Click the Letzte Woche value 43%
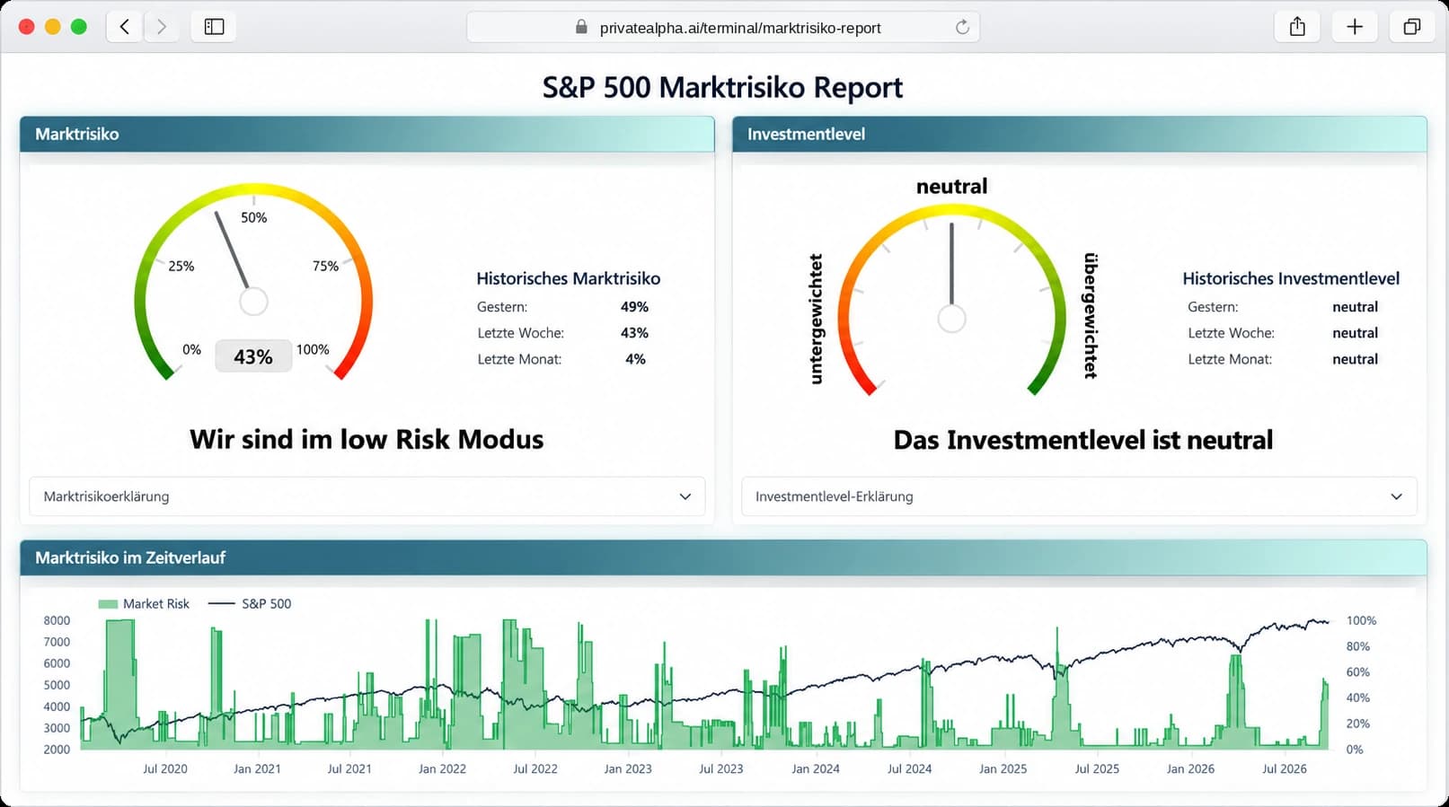The height and width of the screenshot is (807, 1449). tap(634, 333)
